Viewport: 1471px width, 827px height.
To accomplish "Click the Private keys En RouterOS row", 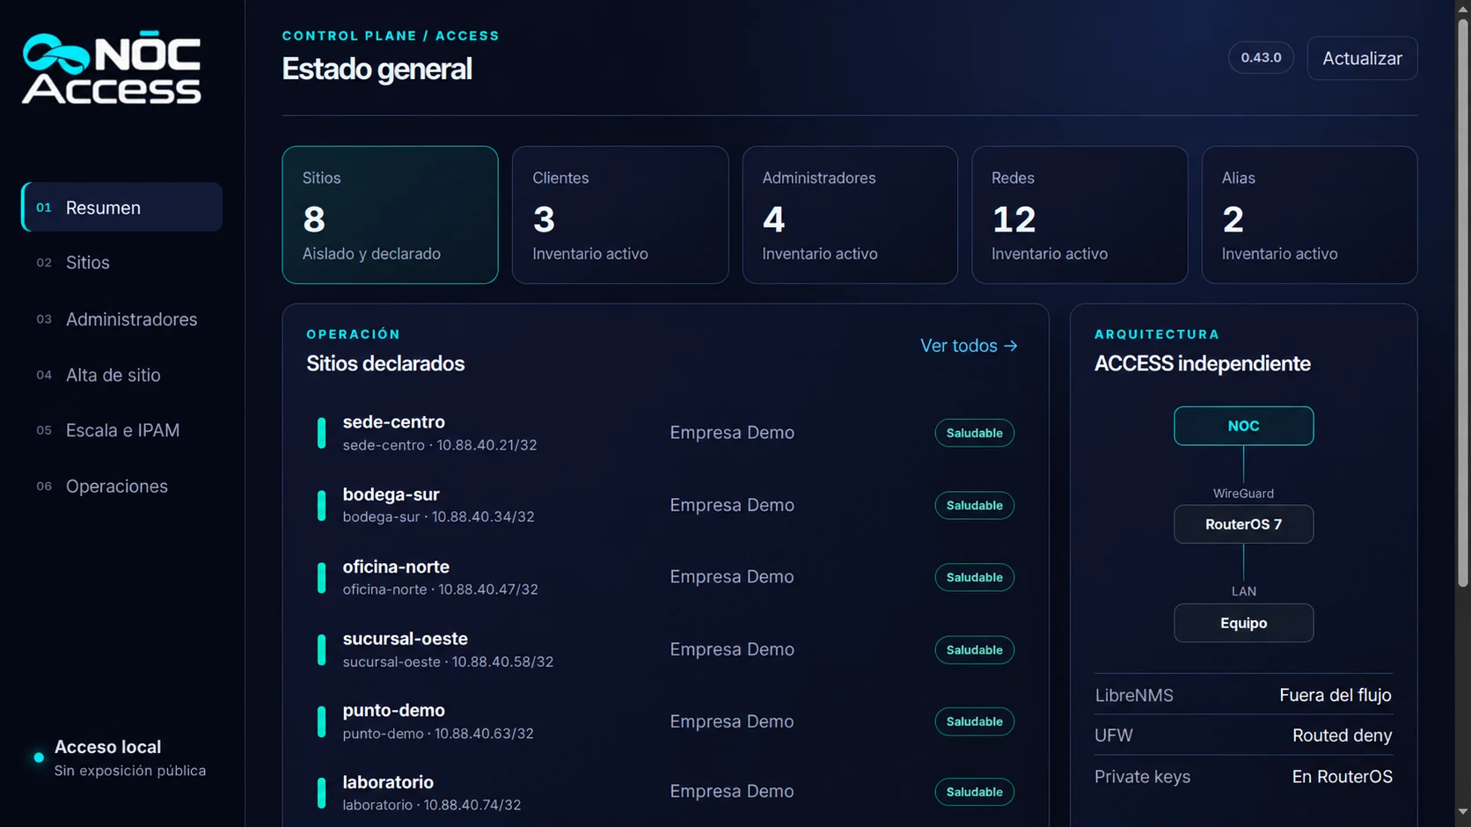I will tap(1243, 777).
